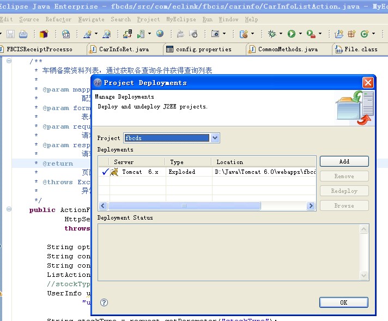Click the 2.0 globe toolbar icon
This screenshot has width=388, height=321.
[66, 34]
